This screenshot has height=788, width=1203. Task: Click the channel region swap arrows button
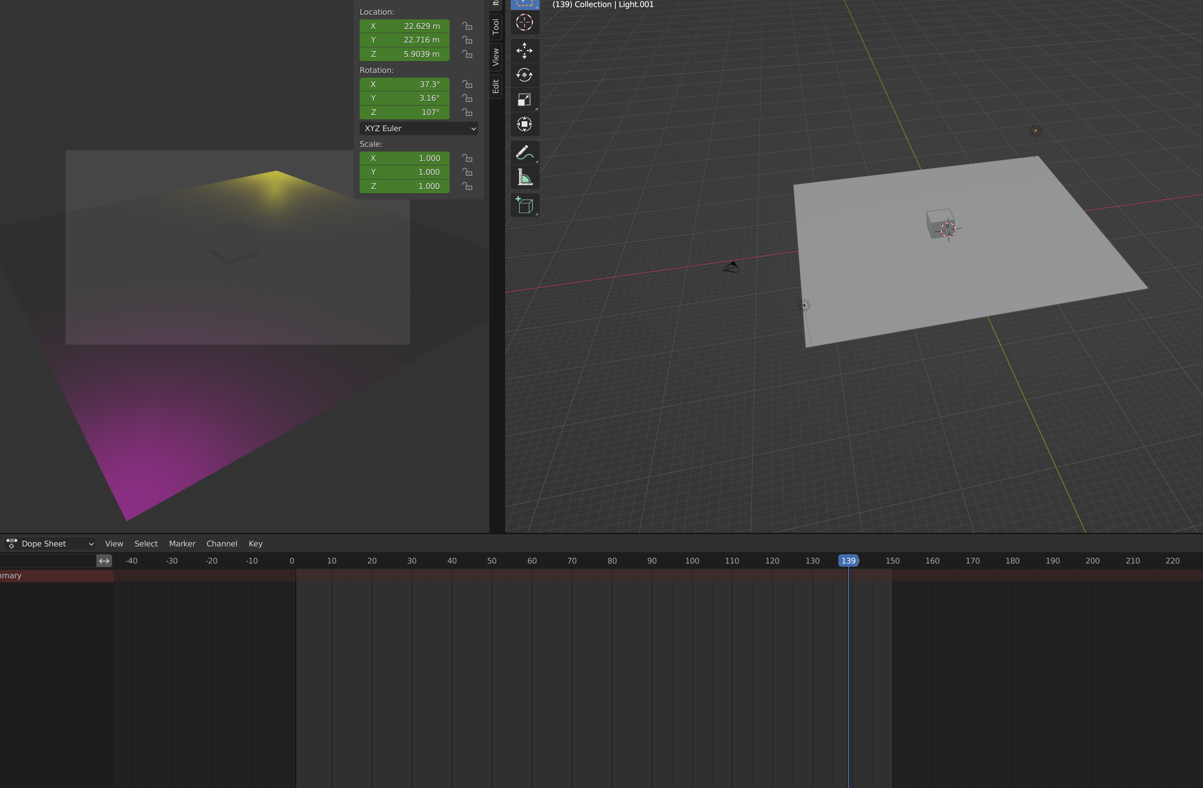coord(104,561)
